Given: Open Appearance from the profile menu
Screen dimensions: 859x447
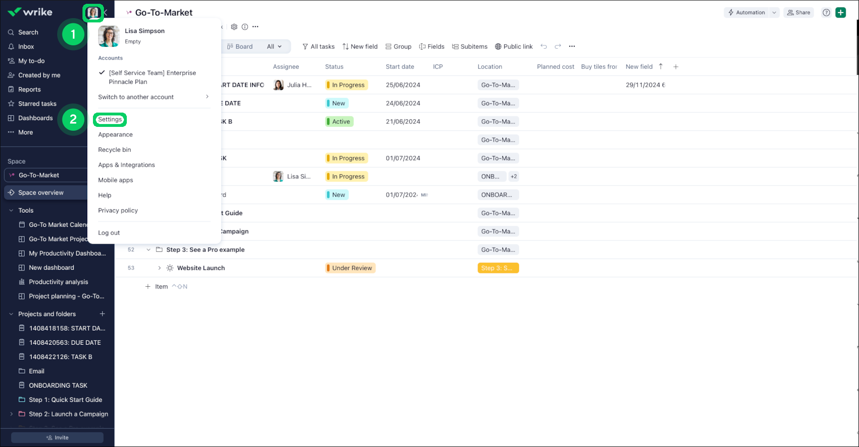Looking at the screenshot, I should point(115,135).
